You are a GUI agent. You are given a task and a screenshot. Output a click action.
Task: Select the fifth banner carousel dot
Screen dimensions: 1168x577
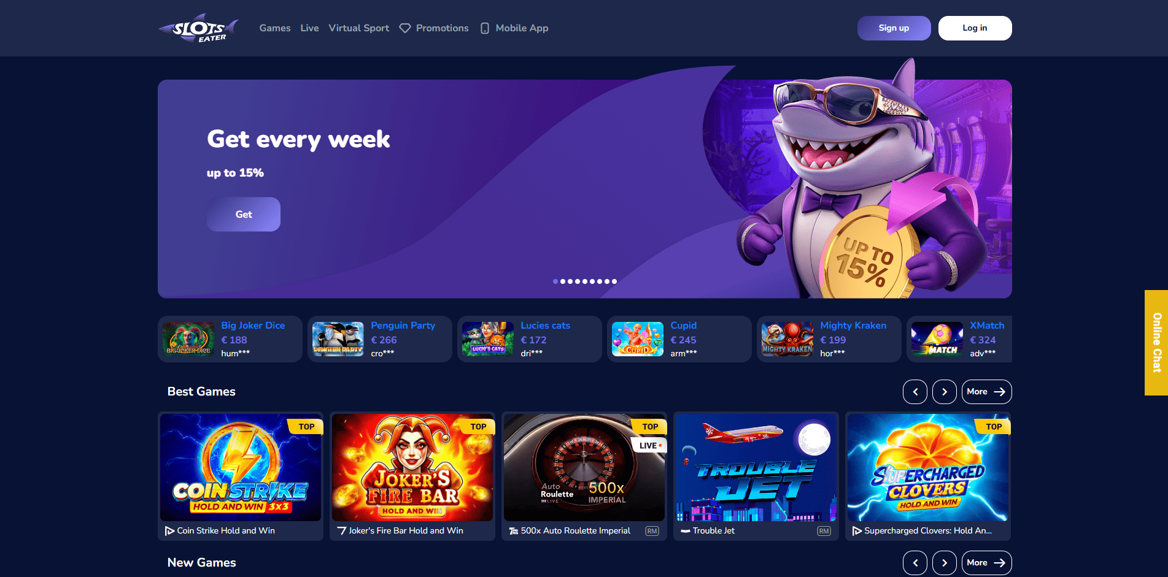point(585,281)
